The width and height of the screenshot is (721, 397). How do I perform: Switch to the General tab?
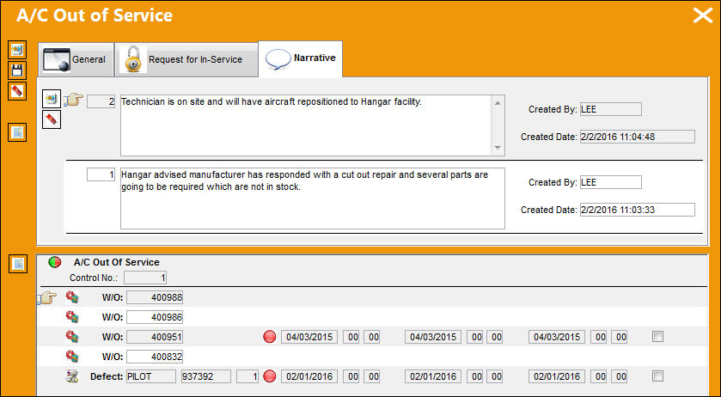pos(76,60)
